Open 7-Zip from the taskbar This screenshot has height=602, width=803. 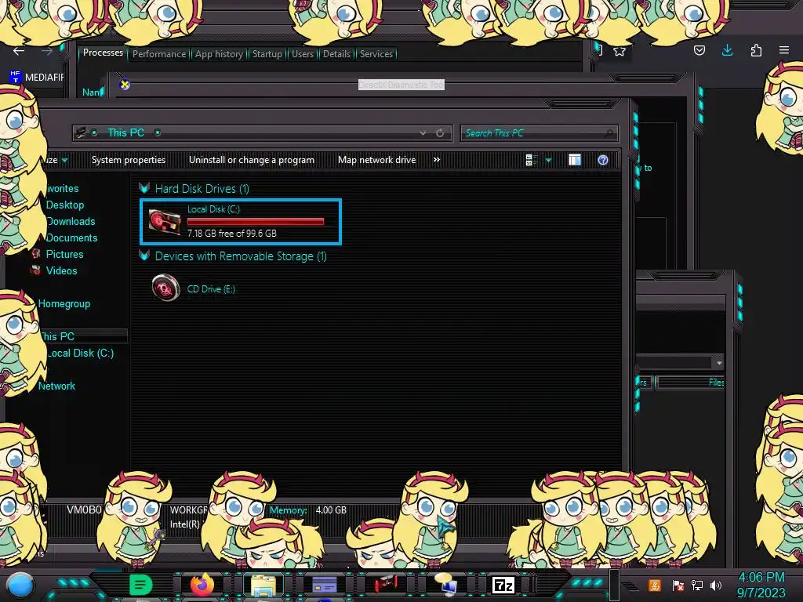click(x=503, y=585)
